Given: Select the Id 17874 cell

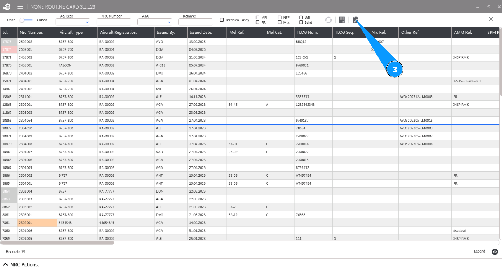Looking at the screenshot, I should [9, 49].
